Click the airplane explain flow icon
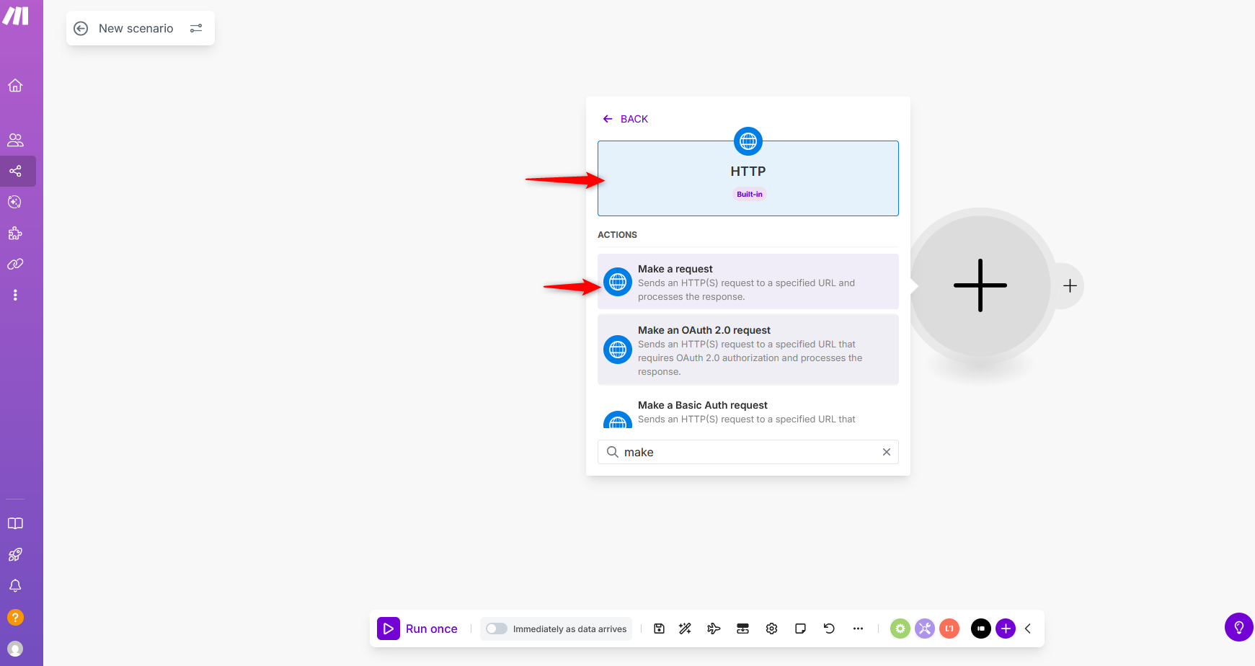1255x666 pixels. [714, 629]
